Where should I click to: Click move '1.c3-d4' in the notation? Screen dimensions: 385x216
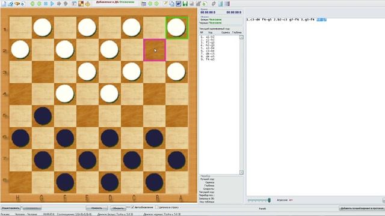point(253,20)
